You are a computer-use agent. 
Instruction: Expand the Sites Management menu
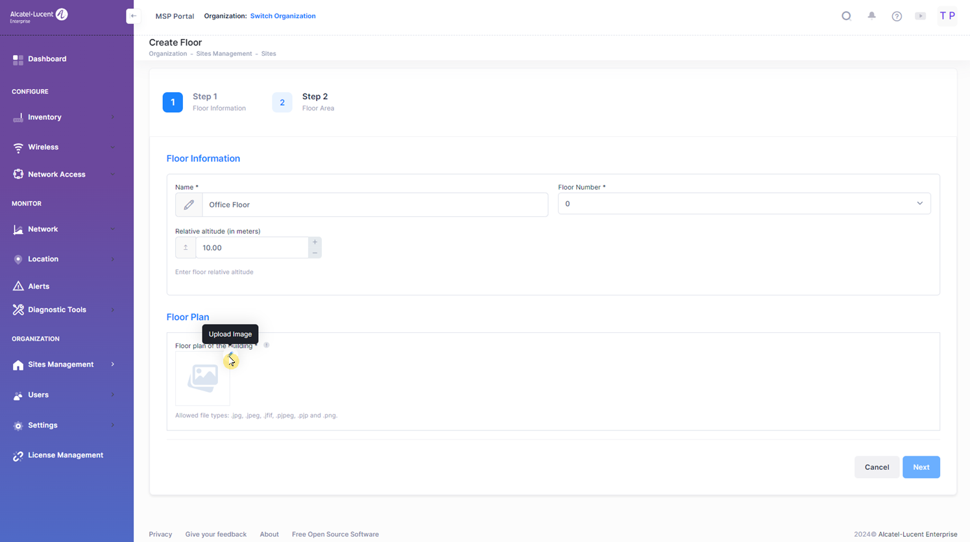click(x=63, y=365)
